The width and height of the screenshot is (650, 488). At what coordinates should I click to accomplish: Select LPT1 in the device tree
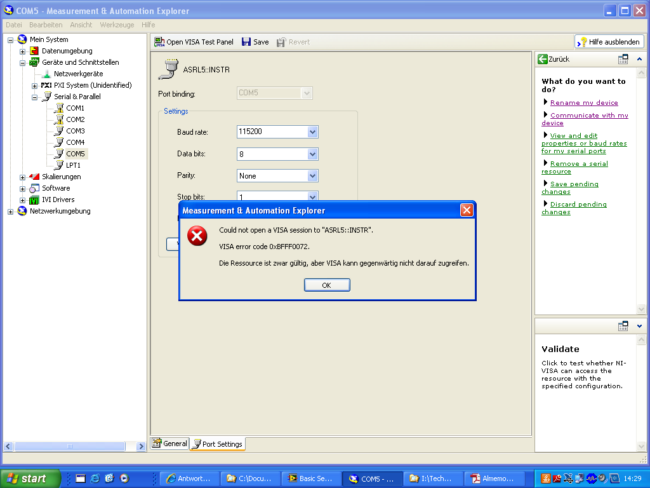pyautogui.click(x=73, y=165)
